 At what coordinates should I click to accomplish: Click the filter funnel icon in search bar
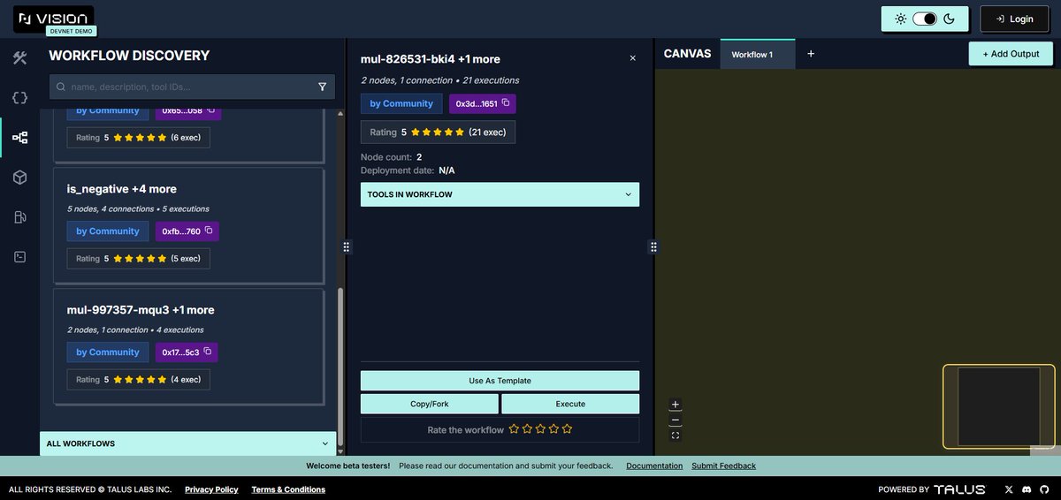point(322,87)
